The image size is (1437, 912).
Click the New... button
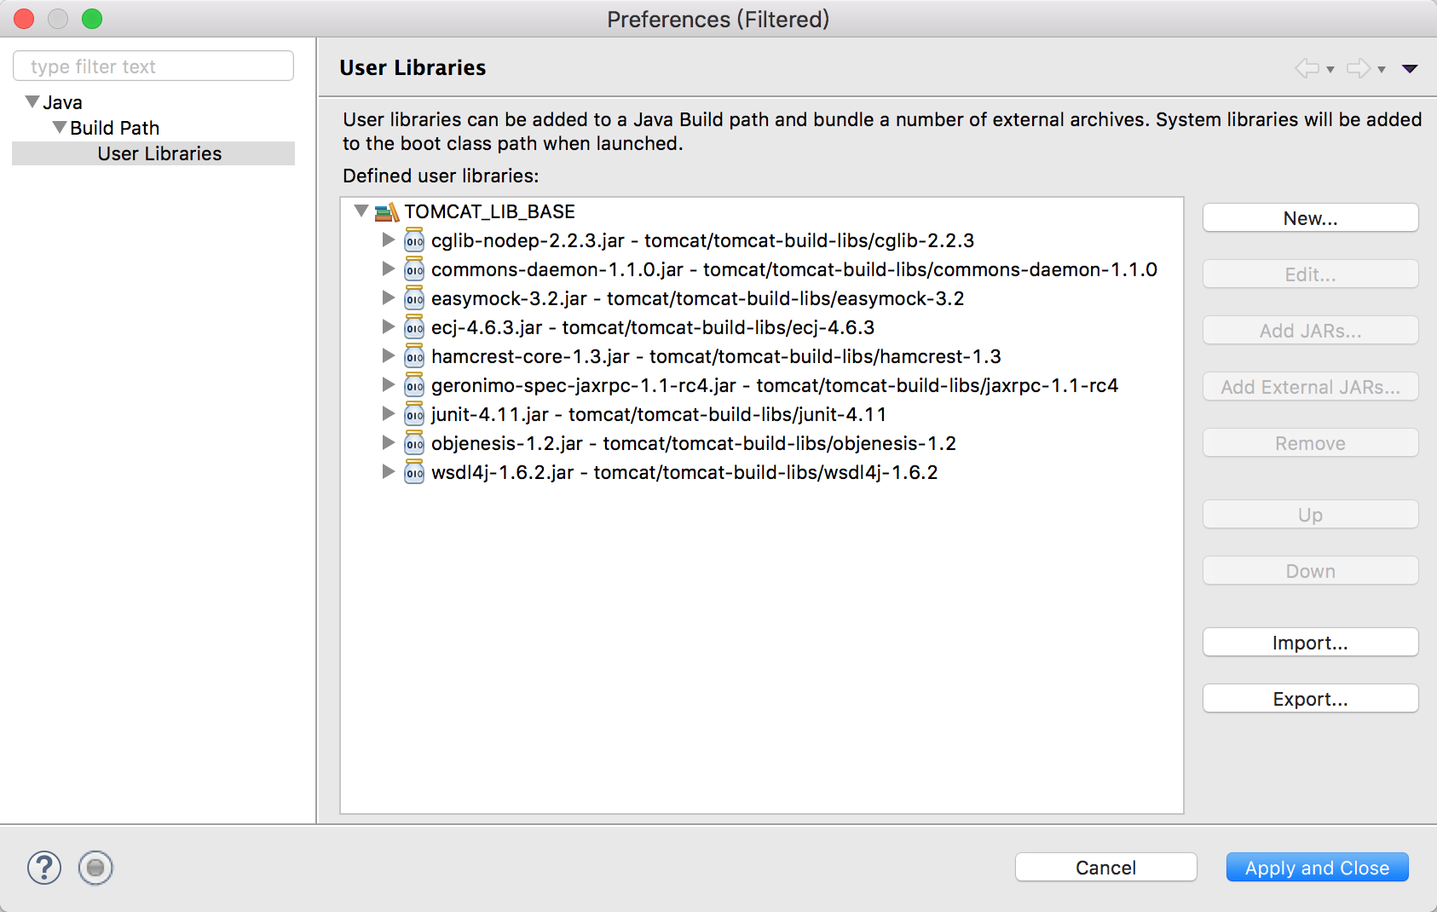point(1311,218)
